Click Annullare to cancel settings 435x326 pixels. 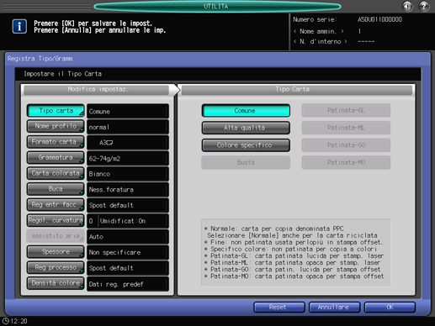click(334, 308)
